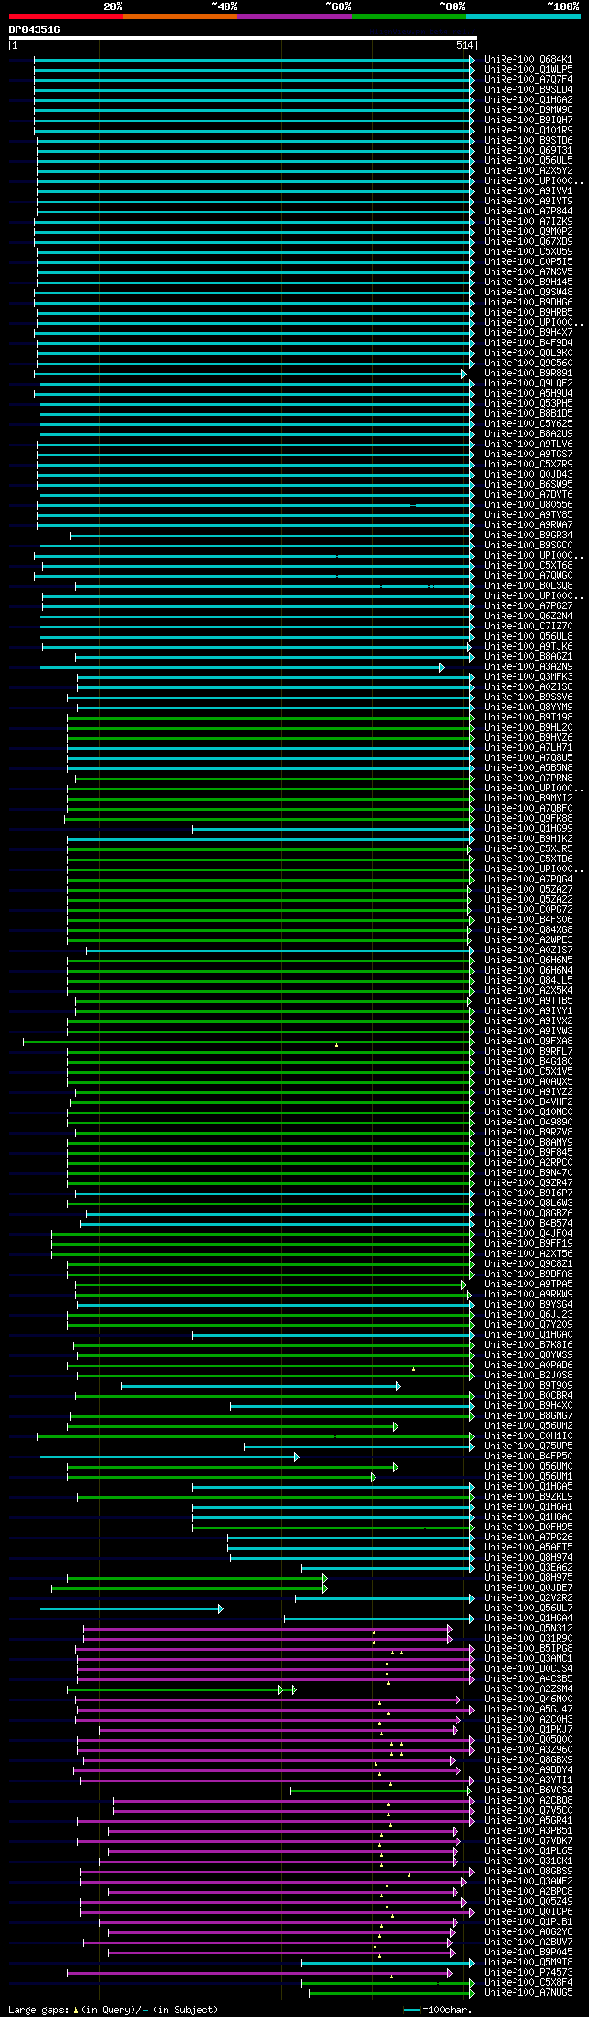Open hit UniRef100_Q1WLP5
This screenshot has height=2017, width=589.
tap(528, 69)
